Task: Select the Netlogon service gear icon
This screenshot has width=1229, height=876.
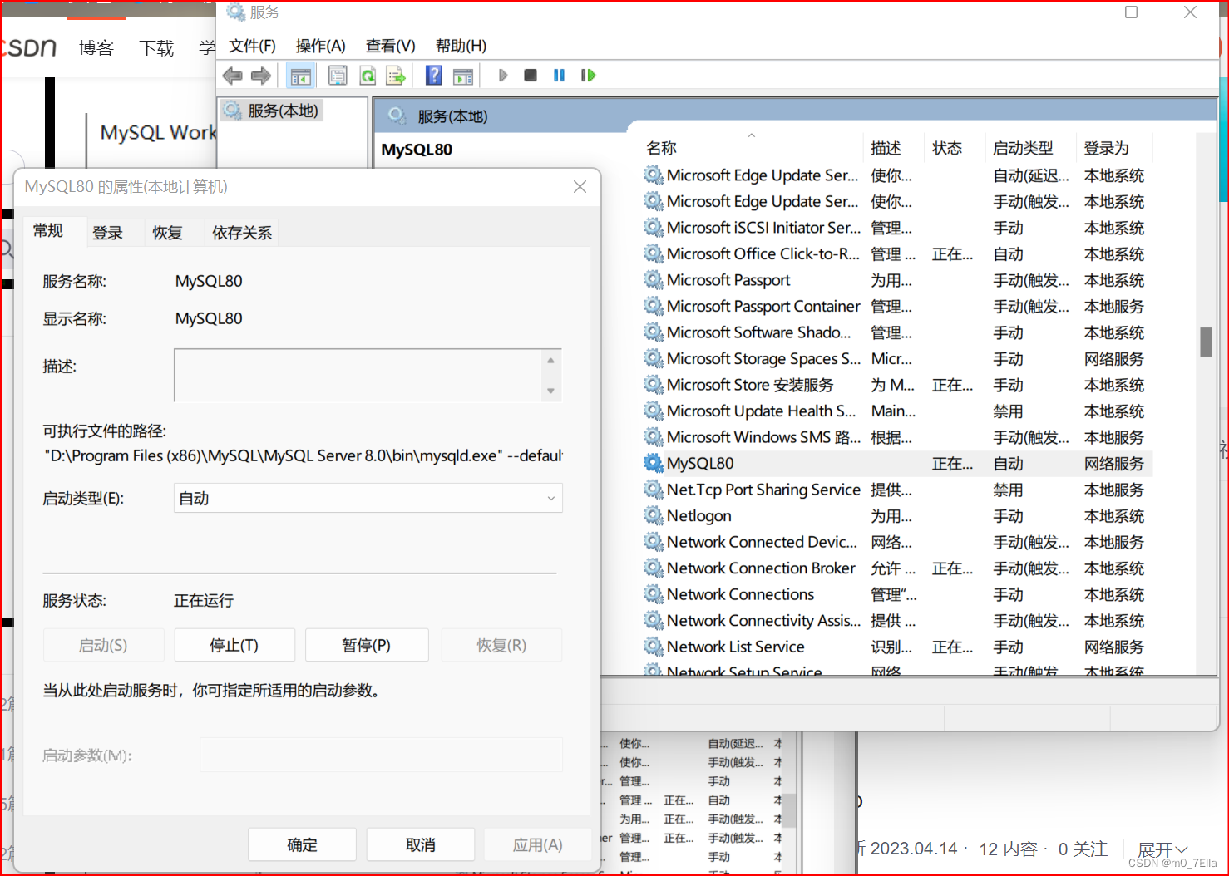Action: coord(654,516)
